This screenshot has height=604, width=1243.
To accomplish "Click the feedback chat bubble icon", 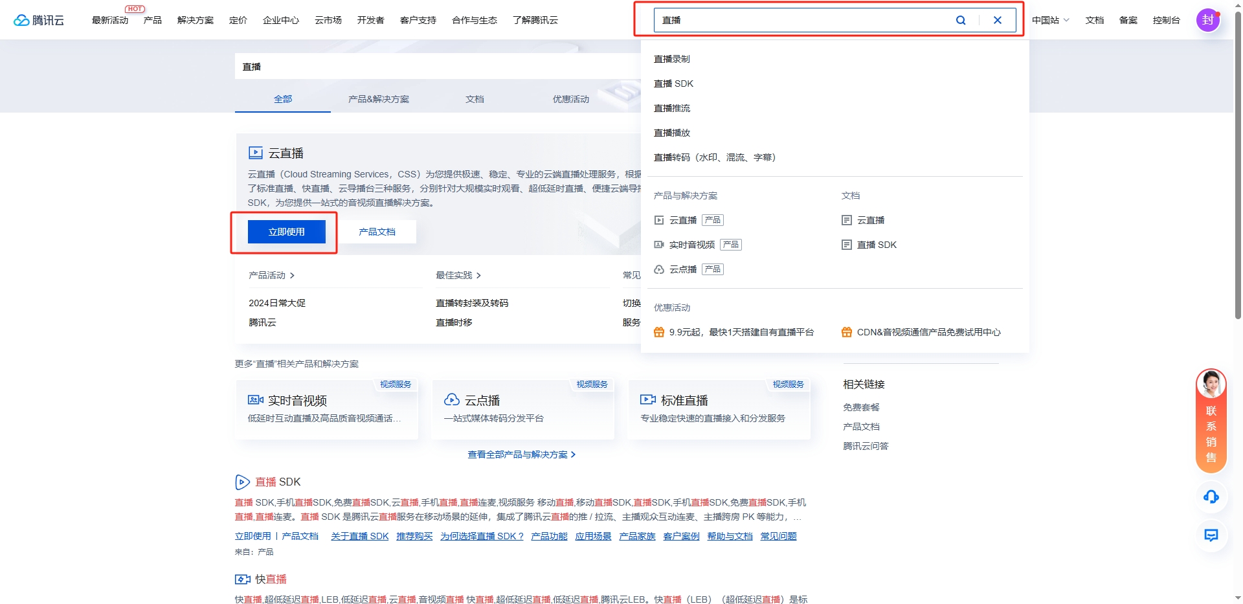I will (x=1211, y=535).
